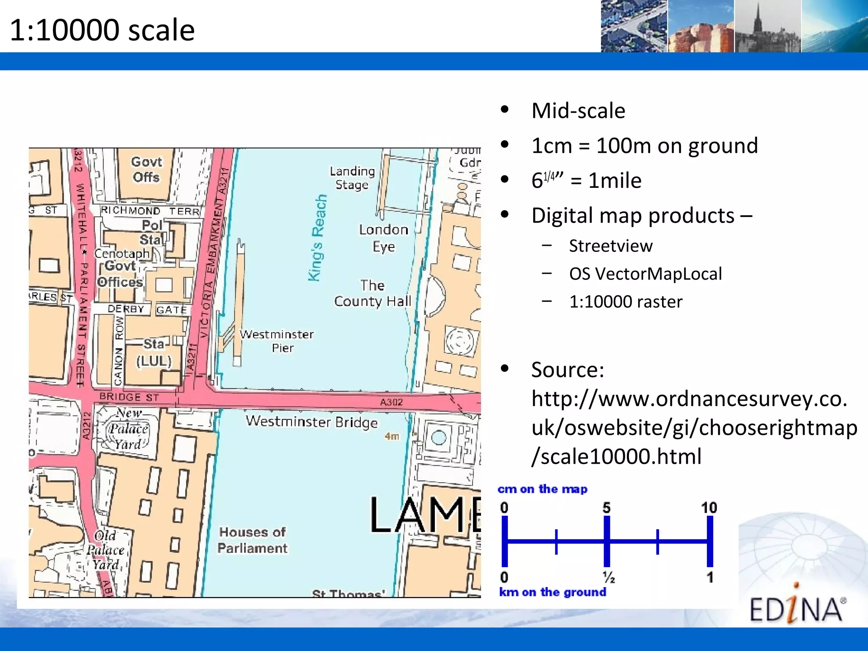Image resolution: width=868 pixels, height=651 pixels.
Task: Click "King's Reach" river label
Action: (x=317, y=238)
